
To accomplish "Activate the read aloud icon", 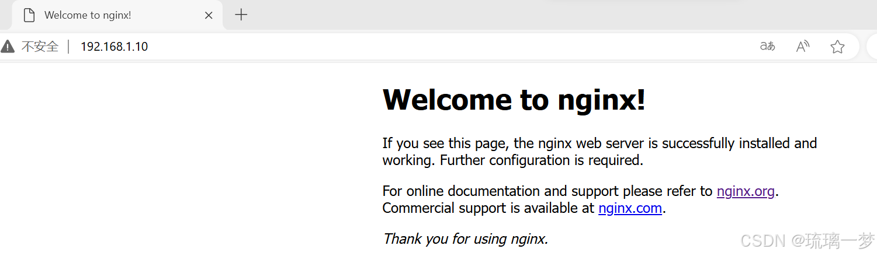I will tap(803, 47).
